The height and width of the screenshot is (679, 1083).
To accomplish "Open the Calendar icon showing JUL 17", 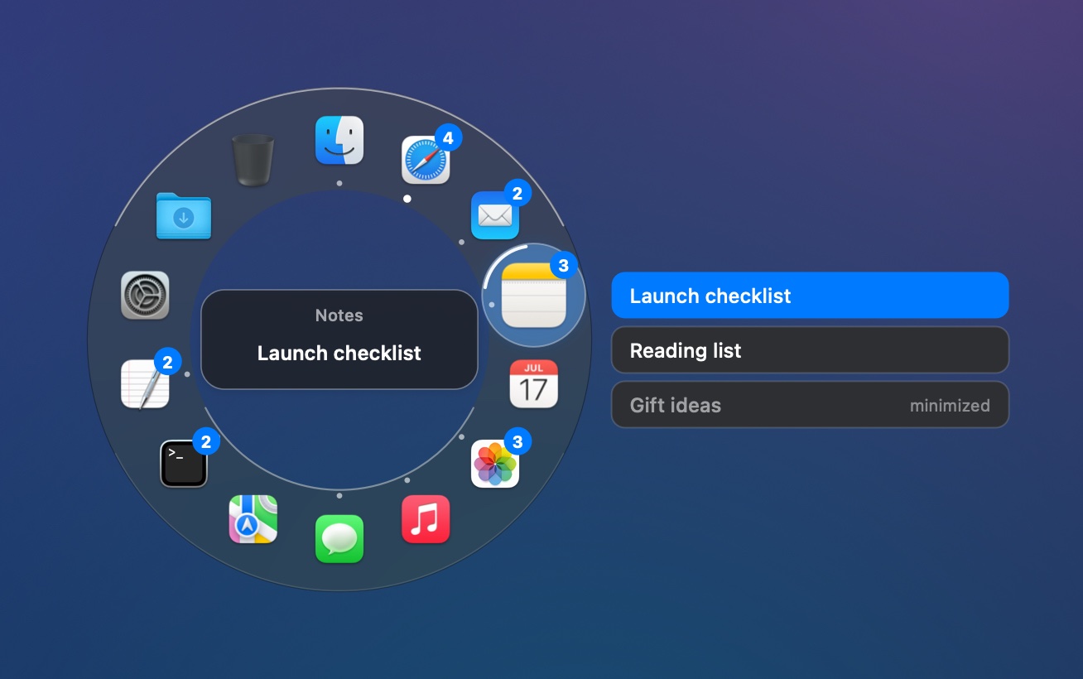I will coord(534,383).
